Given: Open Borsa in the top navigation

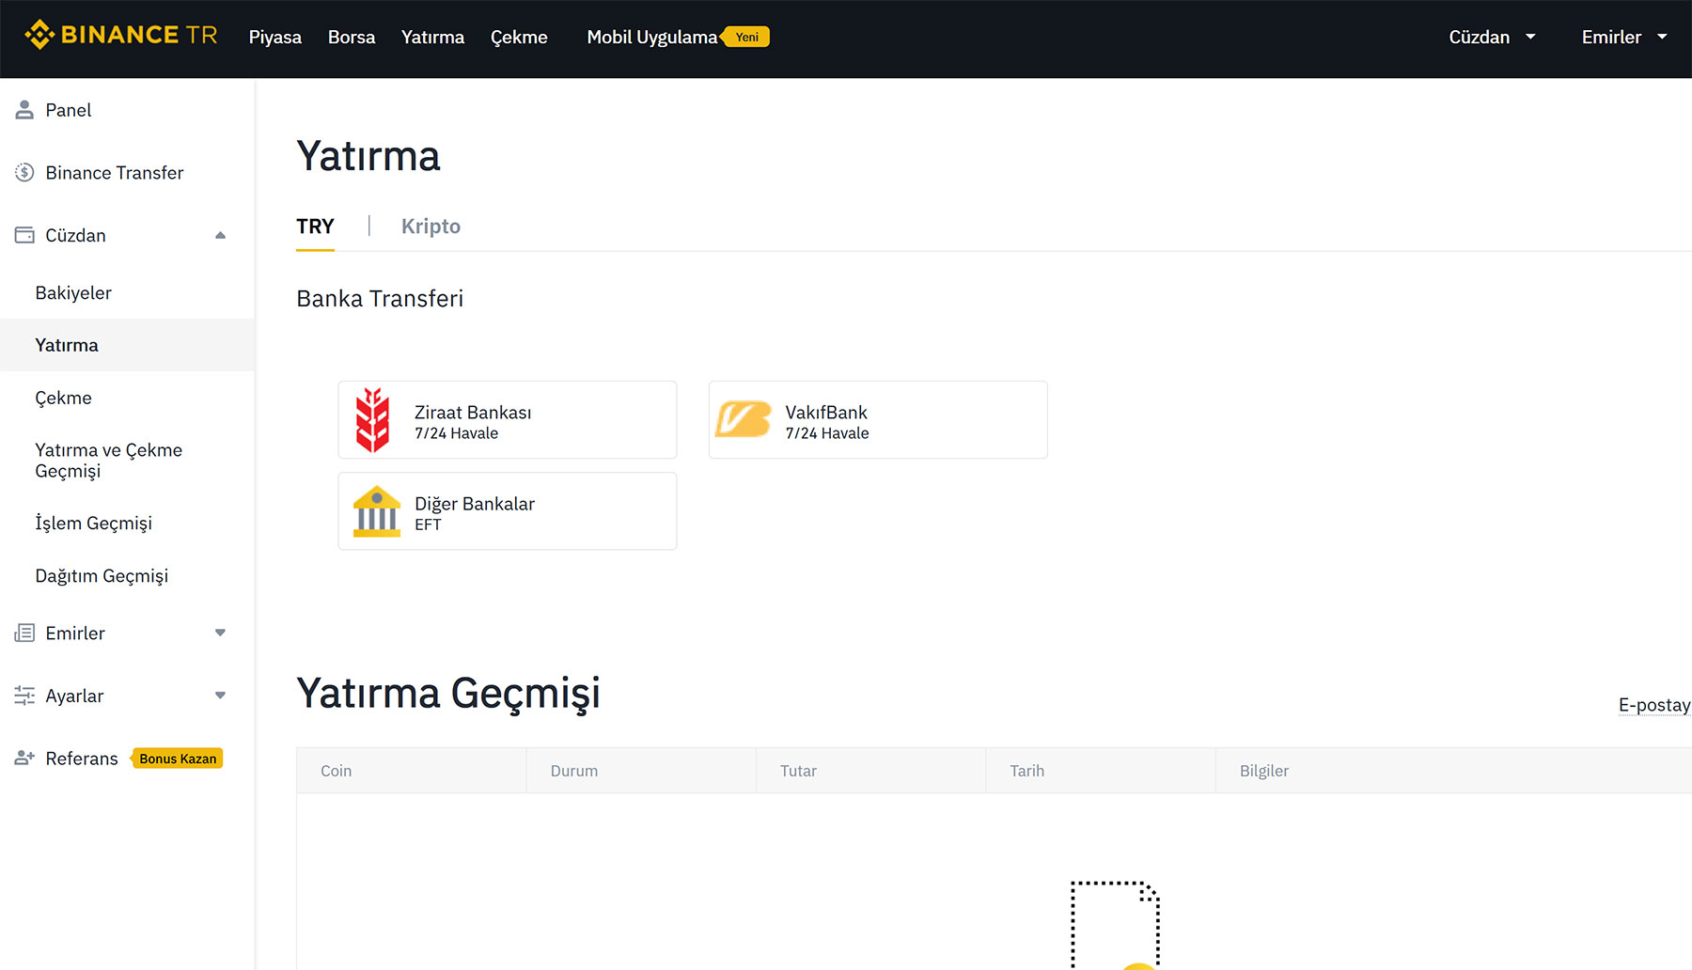Looking at the screenshot, I should tap(352, 37).
